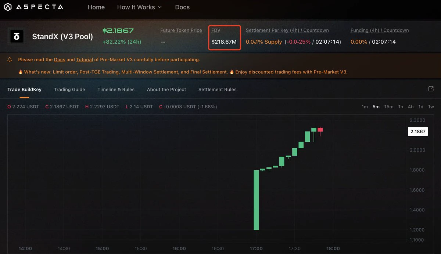Click the Future Token Price label
This screenshot has height=254, width=441.
(181, 30)
